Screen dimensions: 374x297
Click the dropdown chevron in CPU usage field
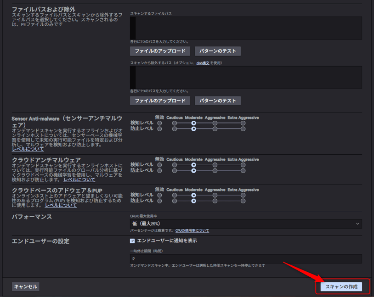(357, 224)
